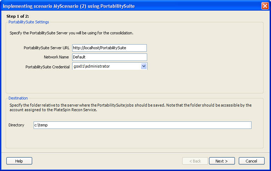271x171 pixels.
Task: Click the Destination folder description text
Action: click(131, 107)
